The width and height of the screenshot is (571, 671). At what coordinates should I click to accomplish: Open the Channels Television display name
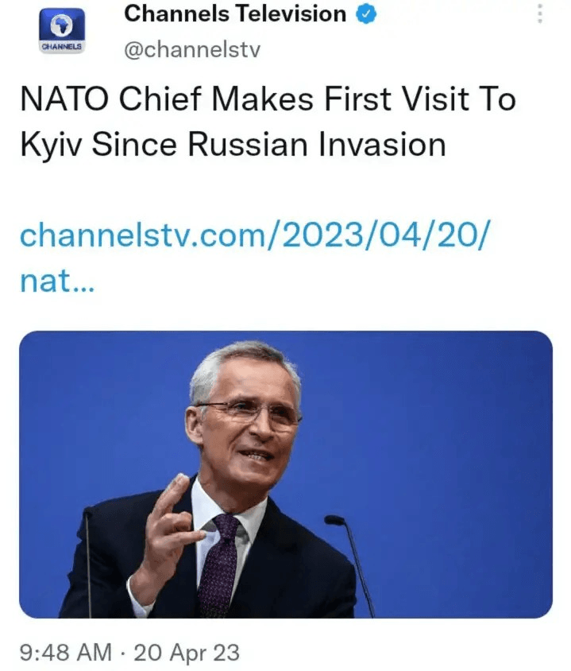235,14
